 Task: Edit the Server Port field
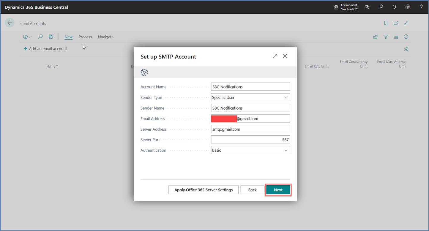[x=250, y=140]
